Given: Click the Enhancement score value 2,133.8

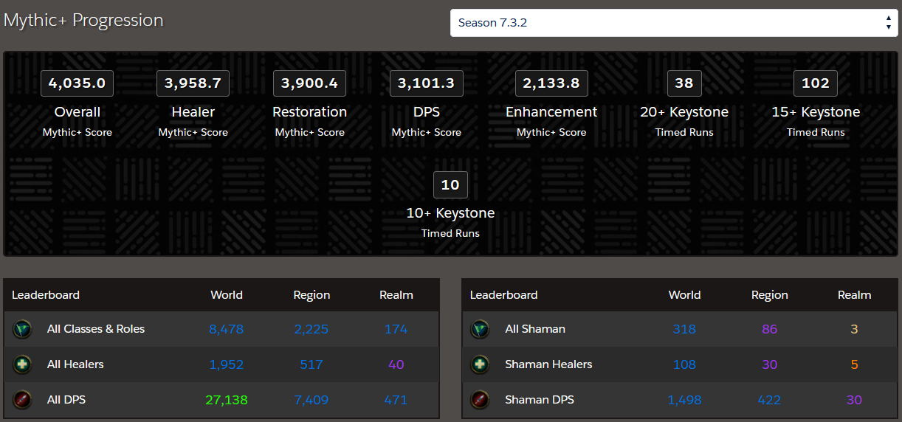Looking at the screenshot, I should pyautogui.click(x=551, y=83).
